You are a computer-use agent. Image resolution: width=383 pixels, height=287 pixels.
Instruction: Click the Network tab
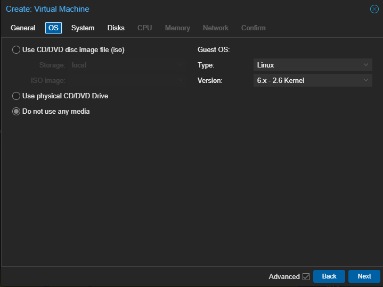coord(215,28)
